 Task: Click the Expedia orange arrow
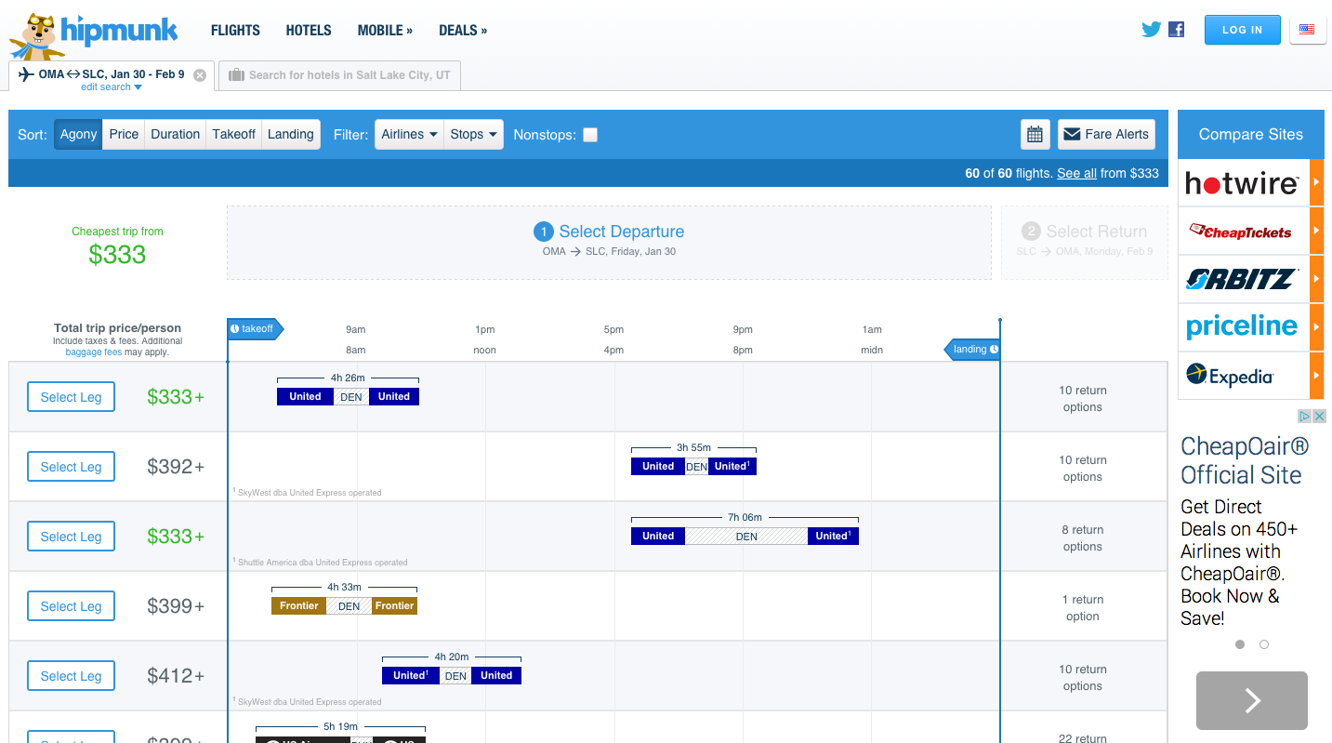point(1316,376)
